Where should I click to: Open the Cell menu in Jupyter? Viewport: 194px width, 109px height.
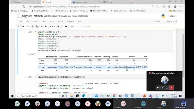click(x=52, y=21)
